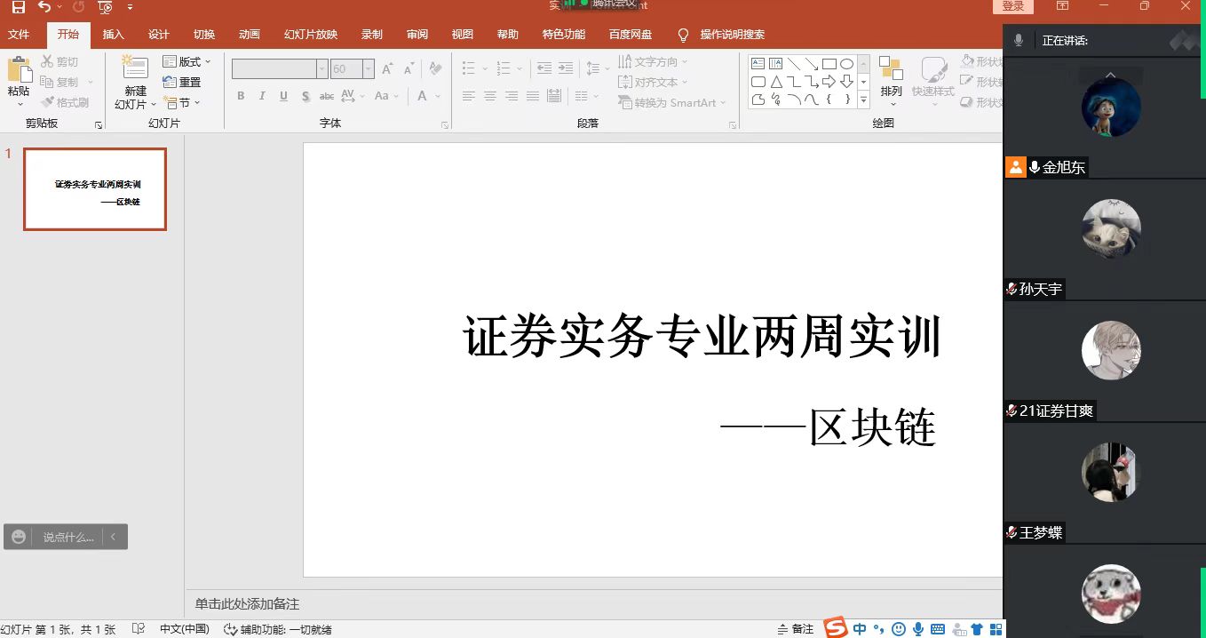Pick the oval shape from the shapes gallery
The height and width of the screenshot is (638, 1206).
click(x=846, y=64)
